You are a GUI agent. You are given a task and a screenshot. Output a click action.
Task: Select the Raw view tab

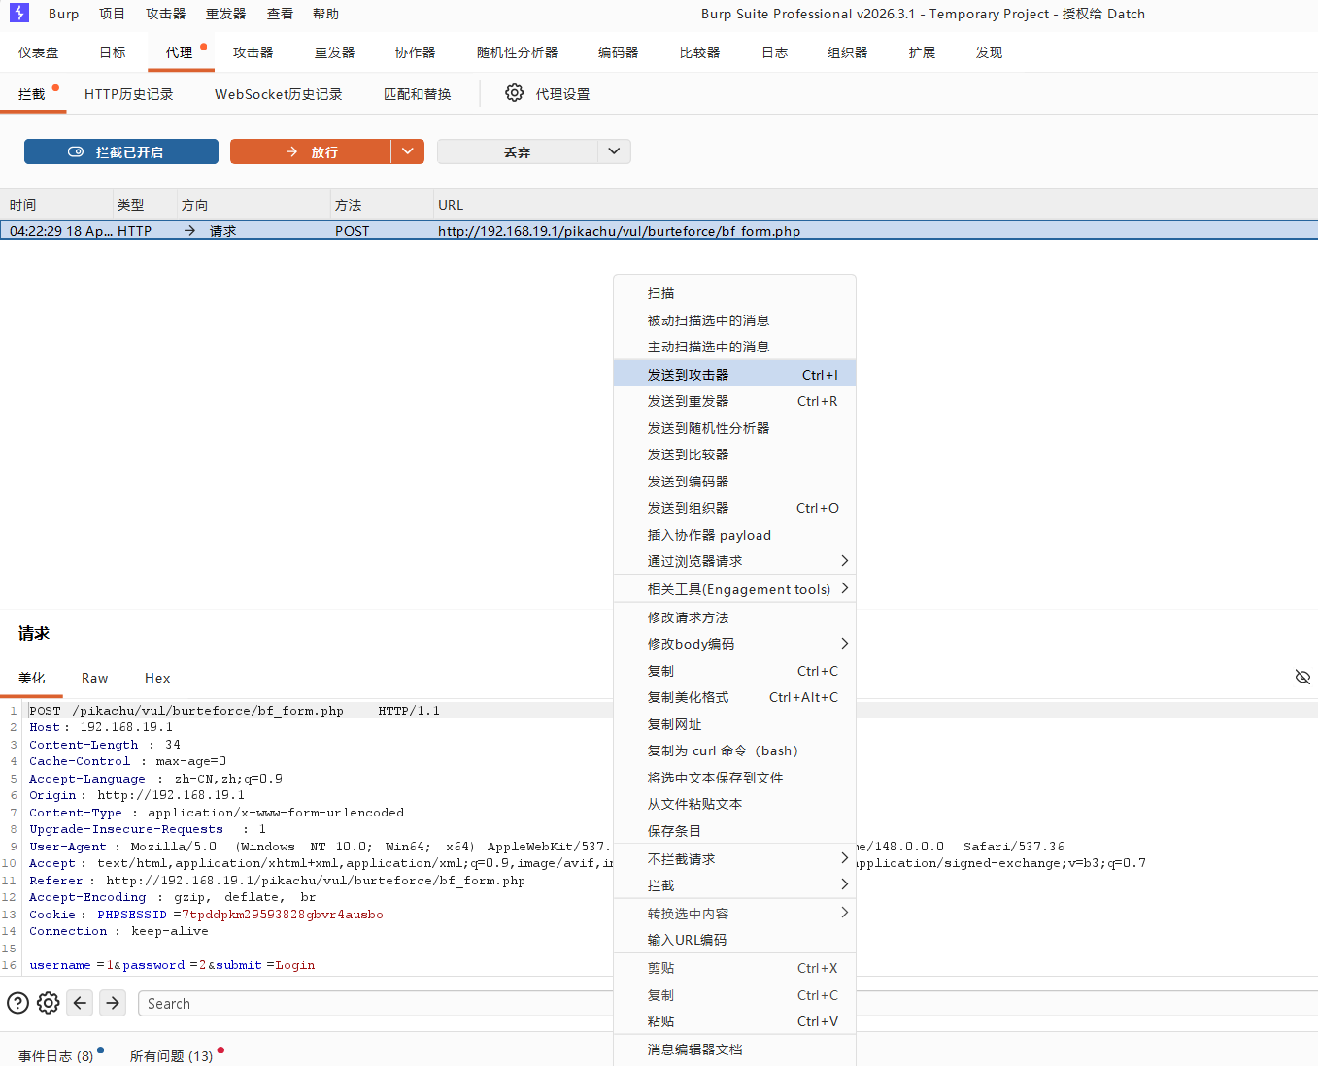click(x=94, y=678)
